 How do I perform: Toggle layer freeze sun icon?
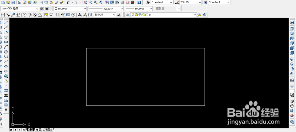point(136,15)
